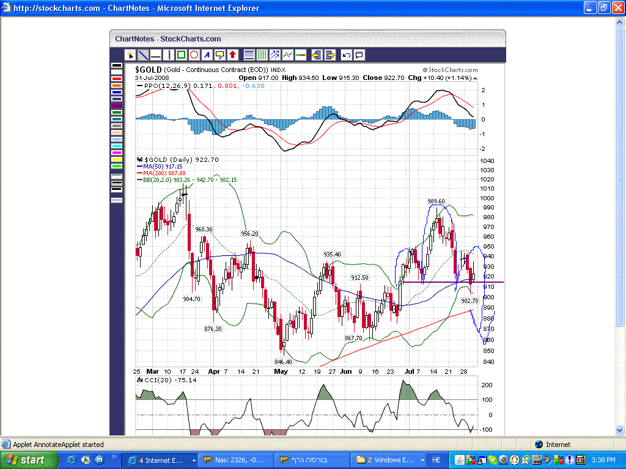Select the diagonal trend line tool
This screenshot has width=626, height=469.
(x=143, y=55)
